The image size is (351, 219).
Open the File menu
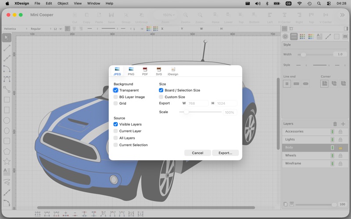point(37,4)
